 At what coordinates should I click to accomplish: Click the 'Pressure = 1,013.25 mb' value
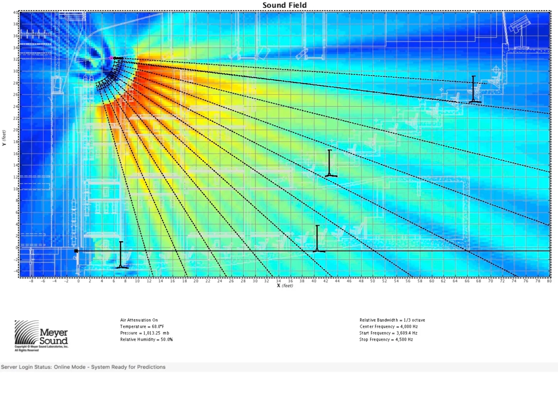click(x=144, y=333)
